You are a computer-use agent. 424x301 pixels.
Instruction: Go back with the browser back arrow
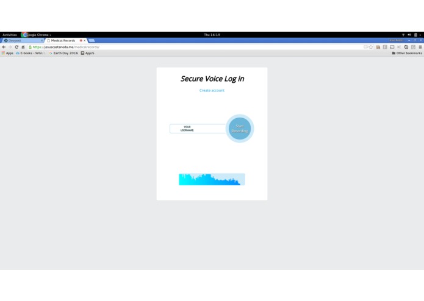pyautogui.click(x=4, y=47)
